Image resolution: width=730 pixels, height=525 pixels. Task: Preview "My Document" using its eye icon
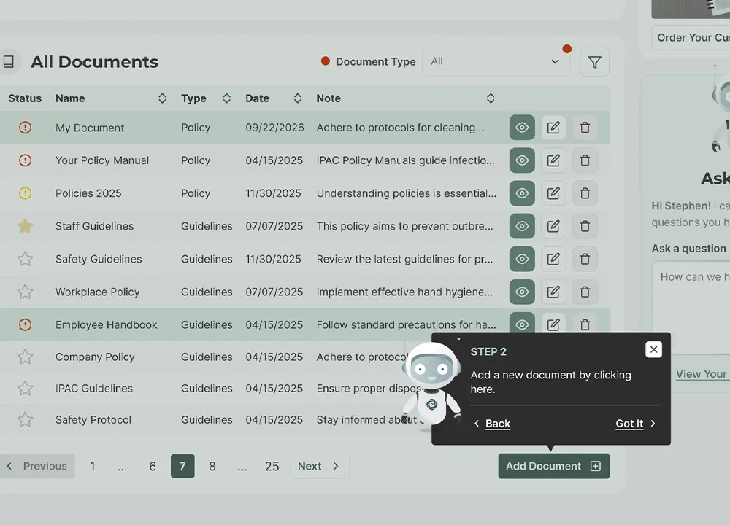(x=521, y=127)
